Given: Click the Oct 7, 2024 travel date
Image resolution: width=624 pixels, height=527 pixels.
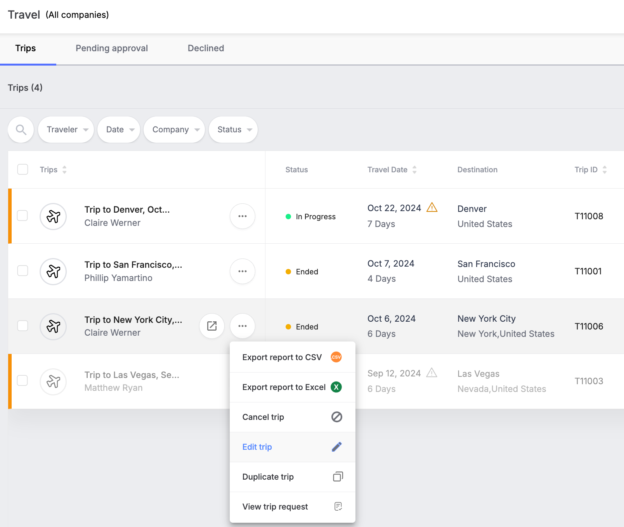Looking at the screenshot, I should pos(391,263).
